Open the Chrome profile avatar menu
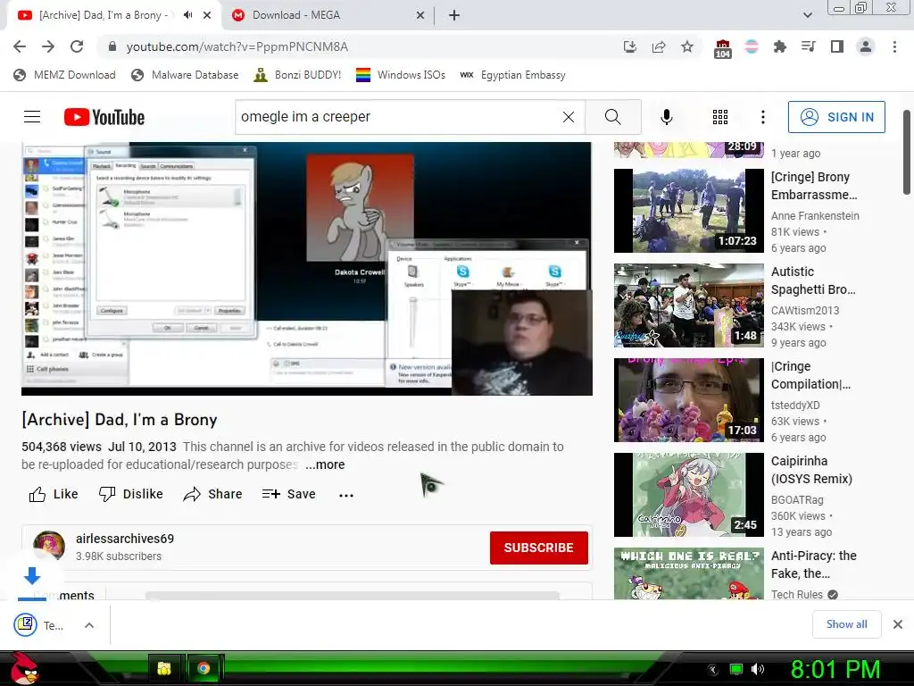 tap(866, 46)
